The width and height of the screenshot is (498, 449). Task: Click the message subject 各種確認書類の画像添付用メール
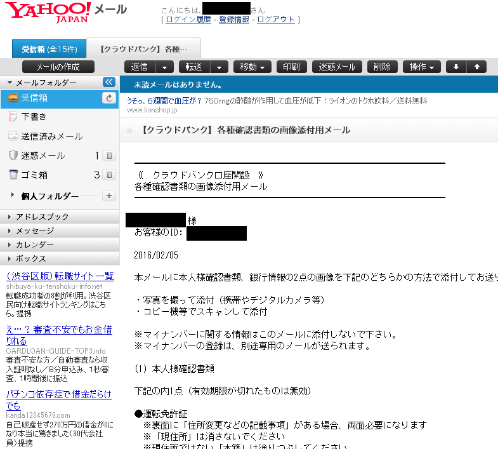284,130
